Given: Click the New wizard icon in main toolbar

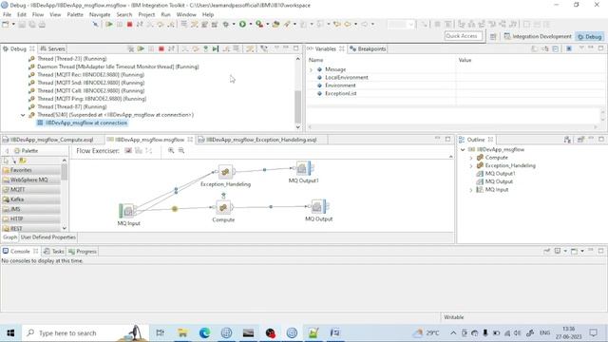Looking at the screenshot, I should click(6, 25).
